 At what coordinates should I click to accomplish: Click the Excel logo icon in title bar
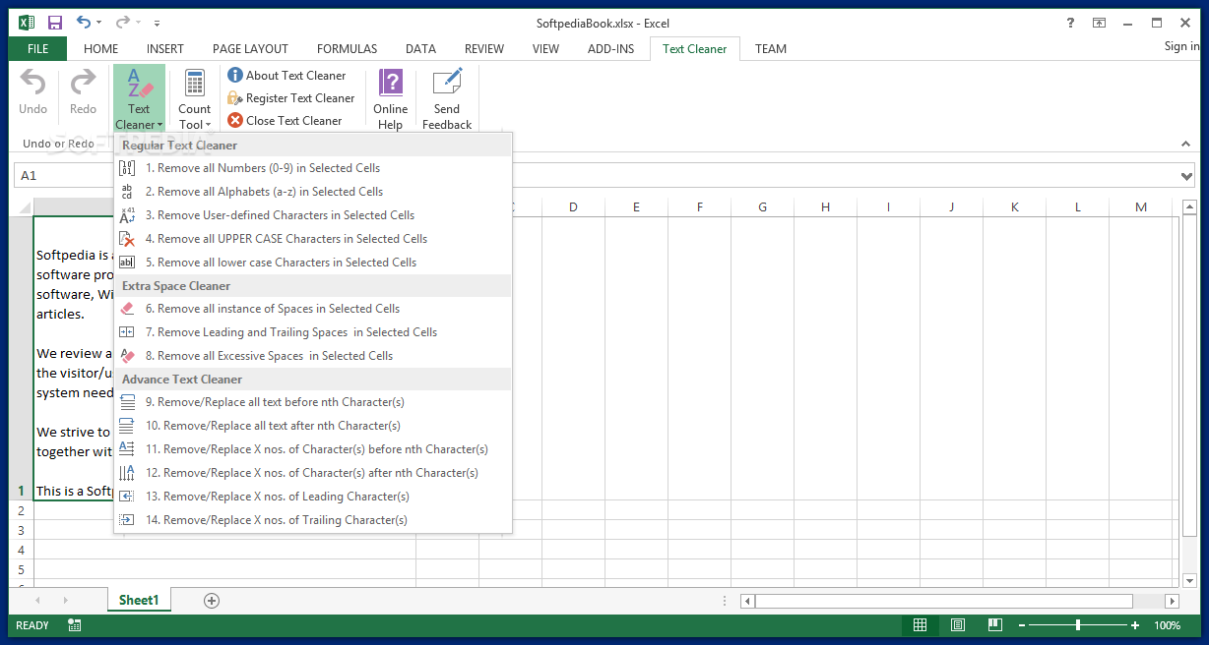coord(27,23)
